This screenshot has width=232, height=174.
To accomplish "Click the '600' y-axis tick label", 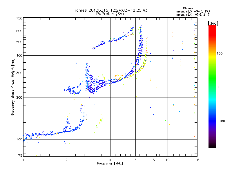I will [19, 31].
